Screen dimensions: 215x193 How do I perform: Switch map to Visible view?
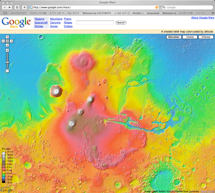190,37
